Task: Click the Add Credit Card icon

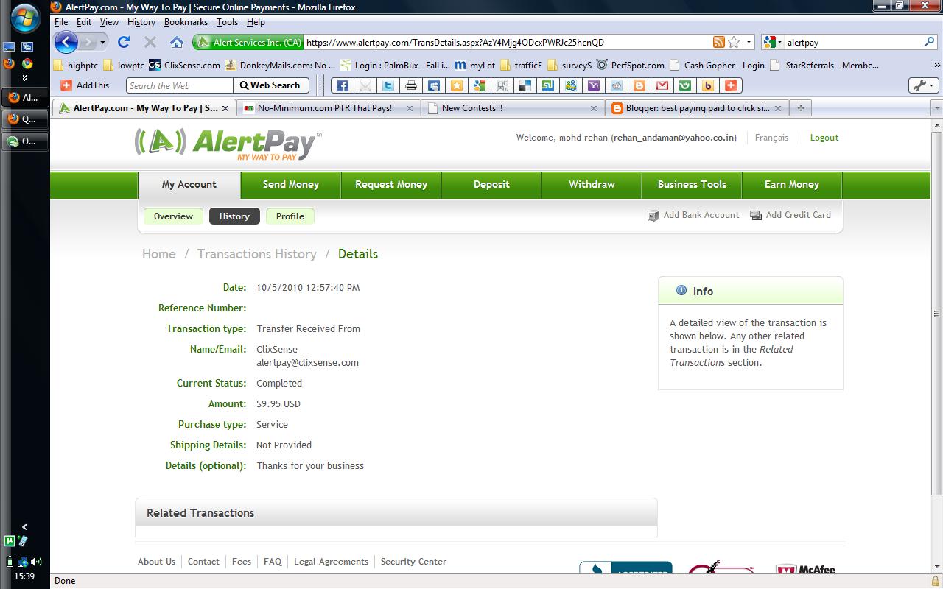Action: point(755,215)
